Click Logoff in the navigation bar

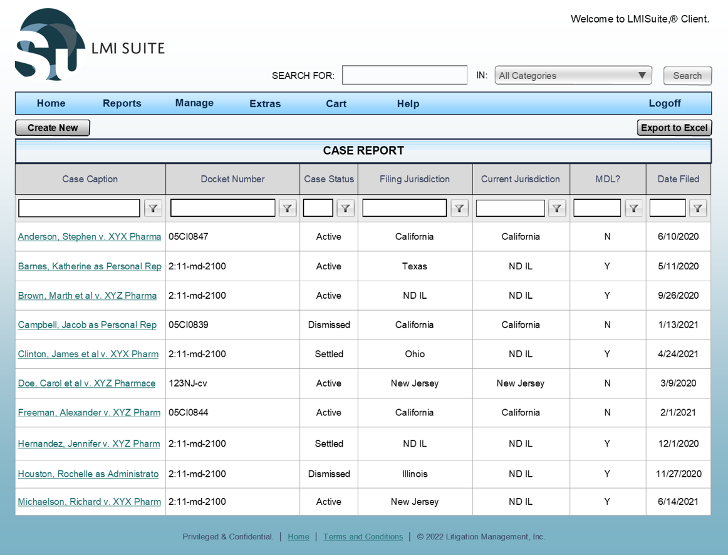[x=665, y=103]
